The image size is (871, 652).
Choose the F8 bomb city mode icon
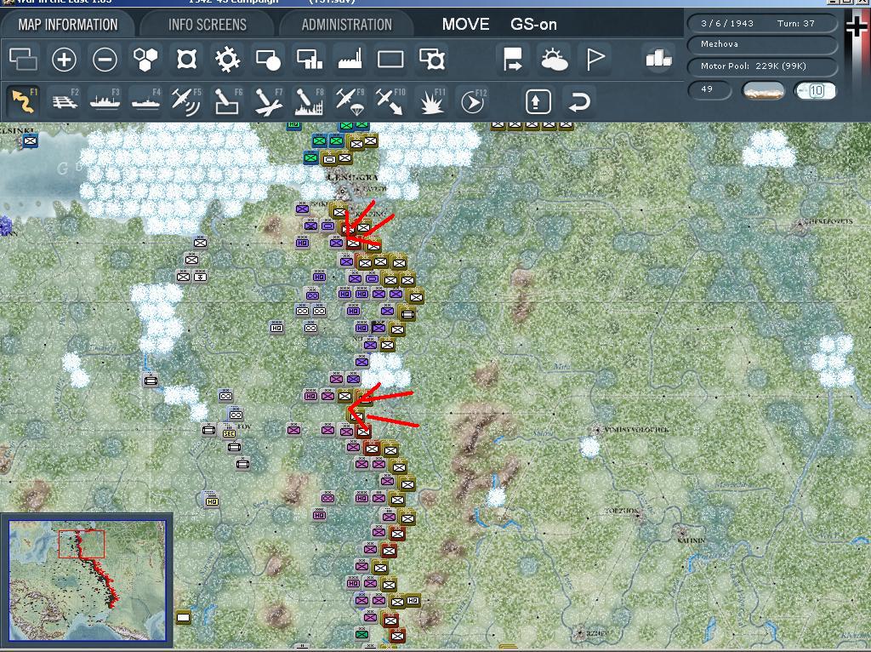pyautogui.click(x=309, y=102)
